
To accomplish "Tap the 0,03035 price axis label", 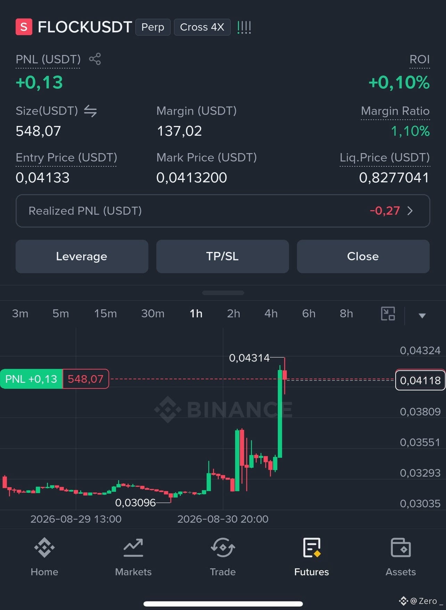I will tap(420, 504).
